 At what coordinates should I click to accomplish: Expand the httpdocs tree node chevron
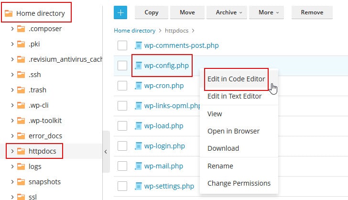[12, 151]
